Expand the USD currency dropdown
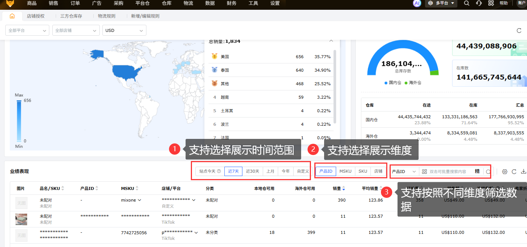 (x=124, y=30)
